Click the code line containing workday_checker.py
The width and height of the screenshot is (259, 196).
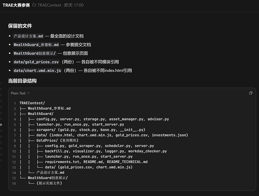pyautogui.click(x=106, y=151)
